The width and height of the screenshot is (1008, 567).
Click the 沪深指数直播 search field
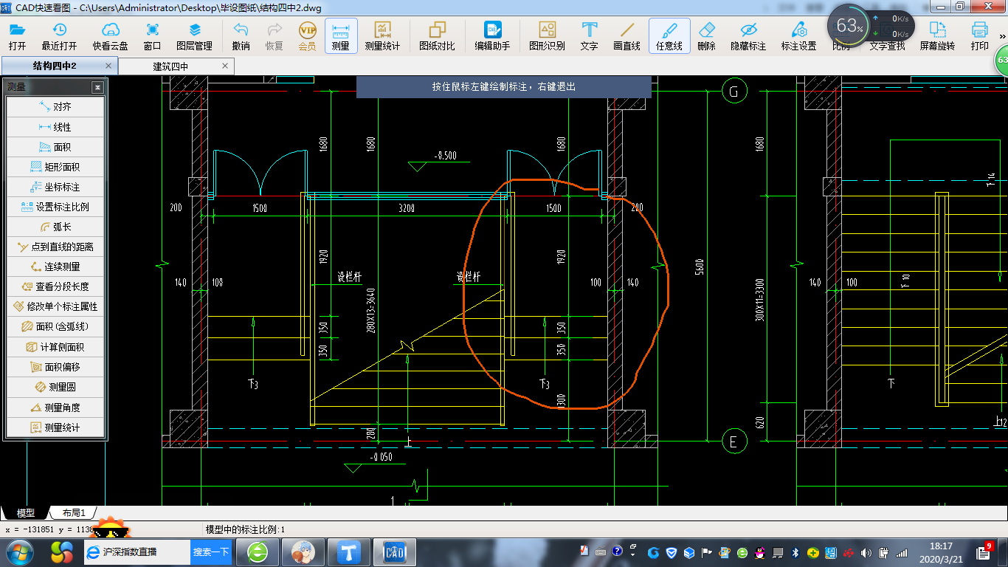pyautogui.click(x=137, y=551)
